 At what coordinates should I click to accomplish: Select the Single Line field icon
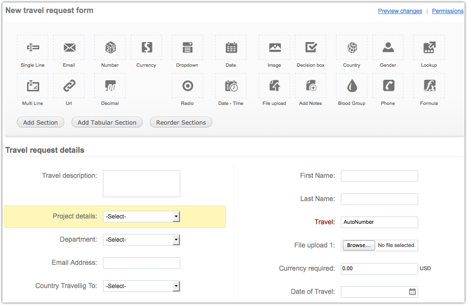[33, 47]
